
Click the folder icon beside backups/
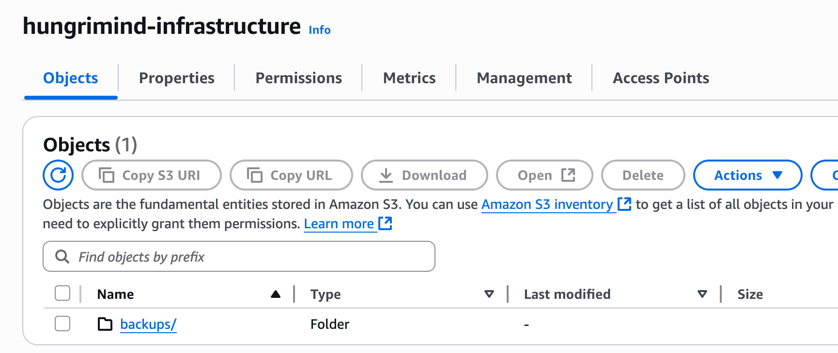105,324
